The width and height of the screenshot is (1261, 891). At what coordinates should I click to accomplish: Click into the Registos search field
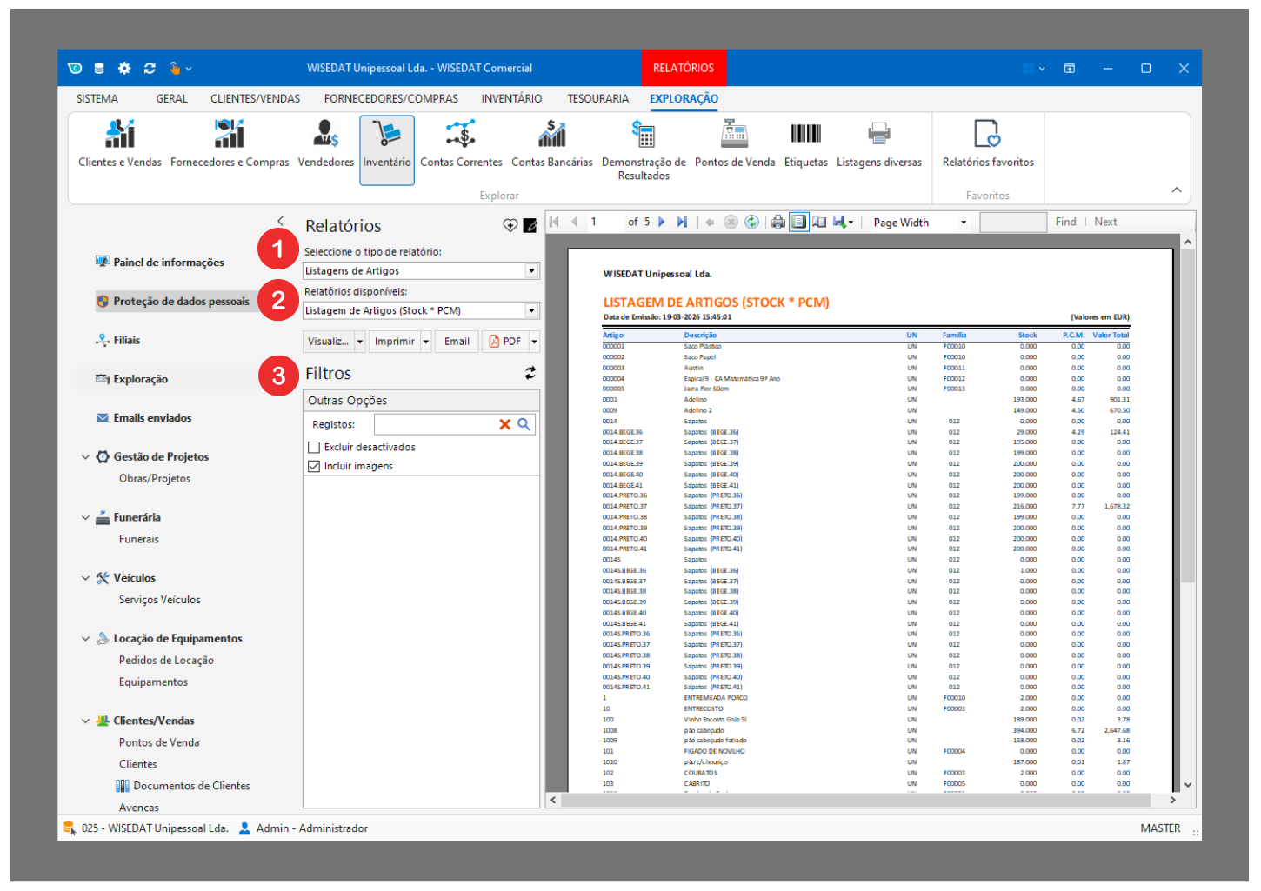pyautogui.click(x=434, y=425)
